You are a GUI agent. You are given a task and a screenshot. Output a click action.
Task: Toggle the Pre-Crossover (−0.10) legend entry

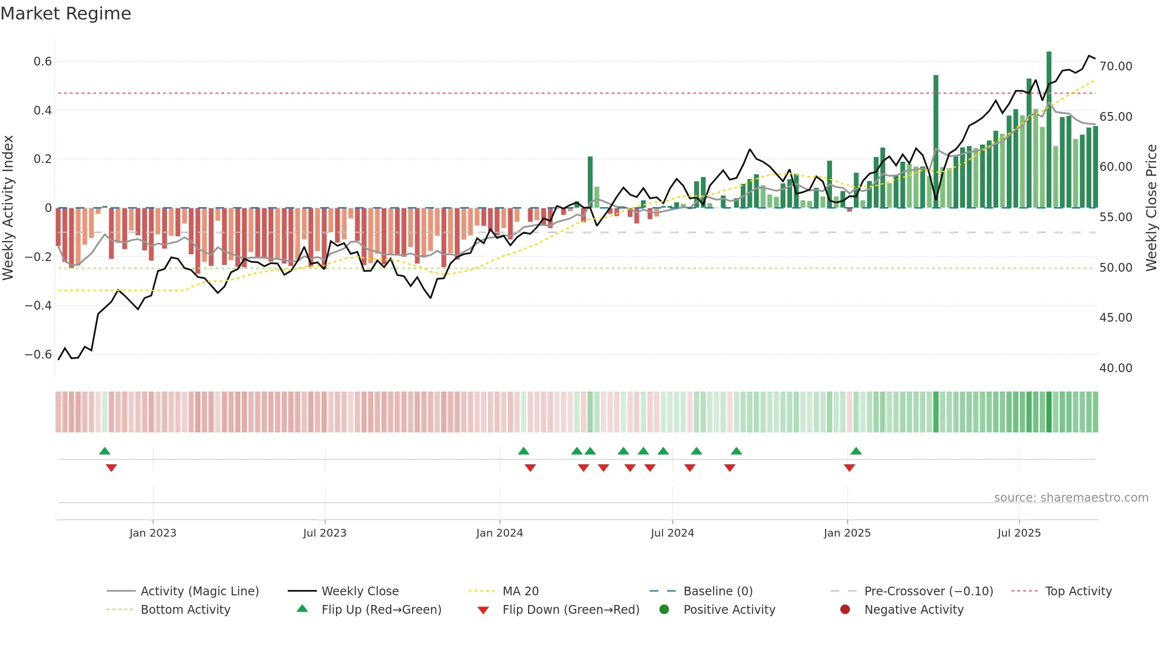pyautogui.click(x=912, y=591)
